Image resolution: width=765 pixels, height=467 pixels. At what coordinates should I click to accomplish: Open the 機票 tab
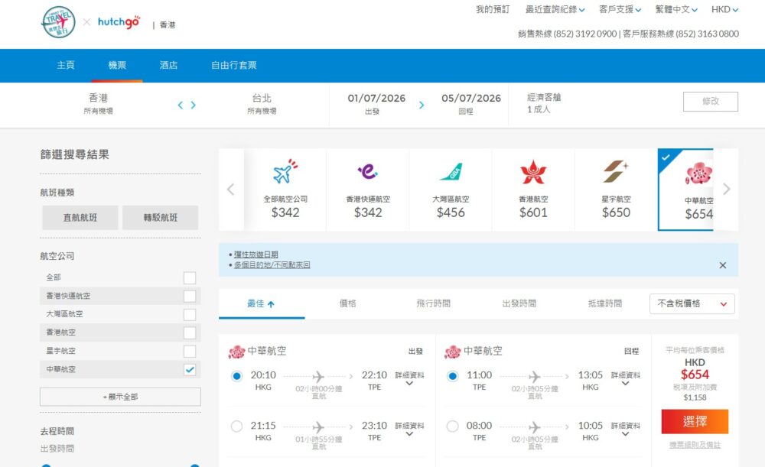(x=116, y=65)
